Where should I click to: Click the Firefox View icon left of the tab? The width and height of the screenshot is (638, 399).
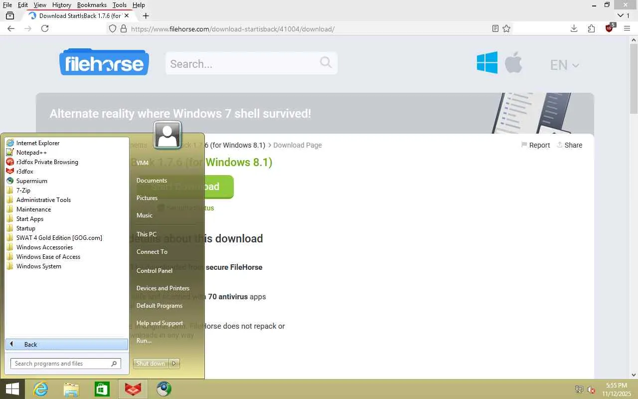(10, 15)
